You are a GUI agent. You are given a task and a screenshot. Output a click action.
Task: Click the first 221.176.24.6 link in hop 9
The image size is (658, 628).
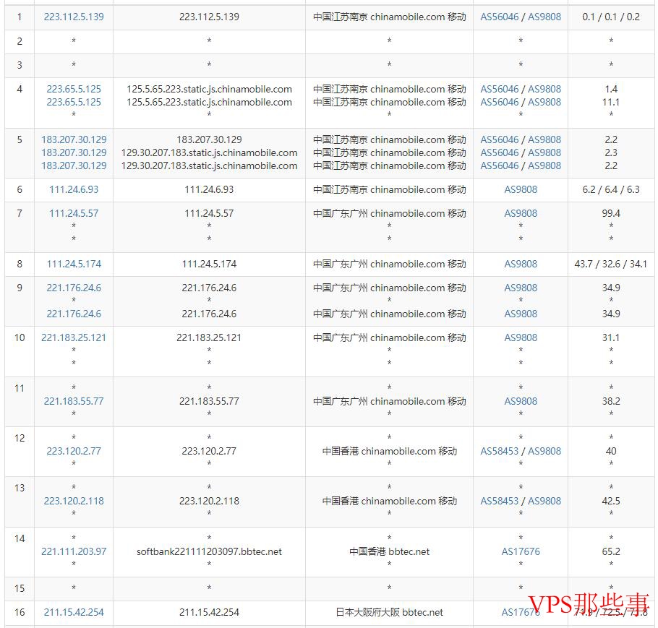[74, 288]
